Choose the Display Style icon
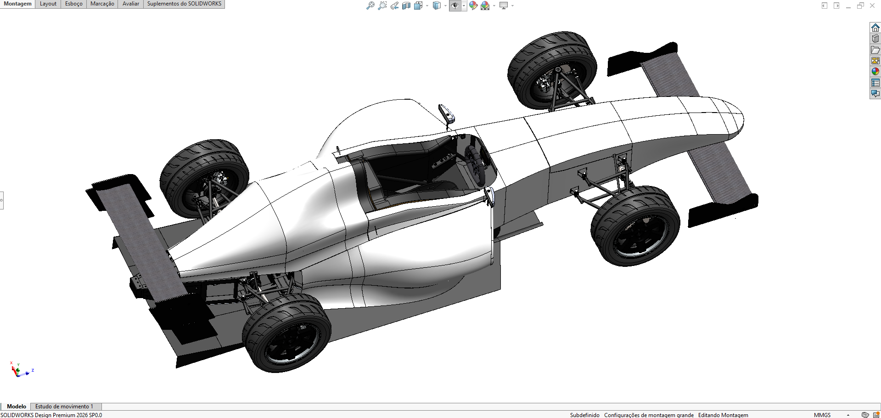 click(437, 6)
